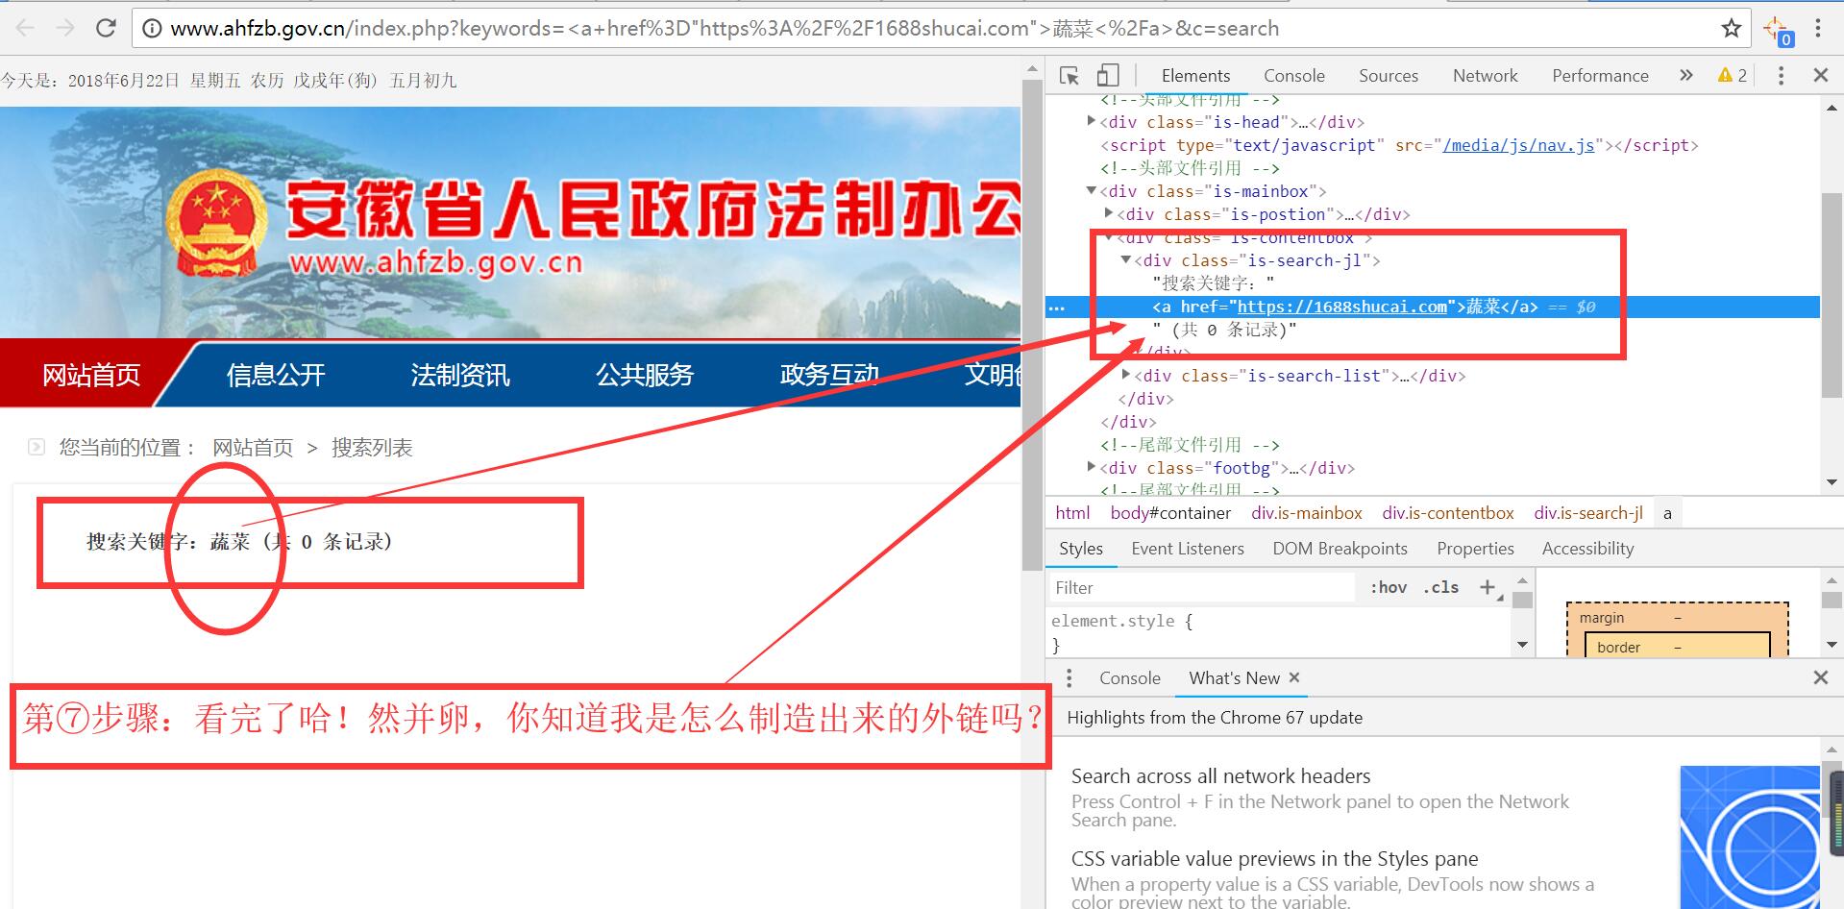This screenshot has width=1844, height=909.
Task: Open the Network tab
Action: (1485, 76)
